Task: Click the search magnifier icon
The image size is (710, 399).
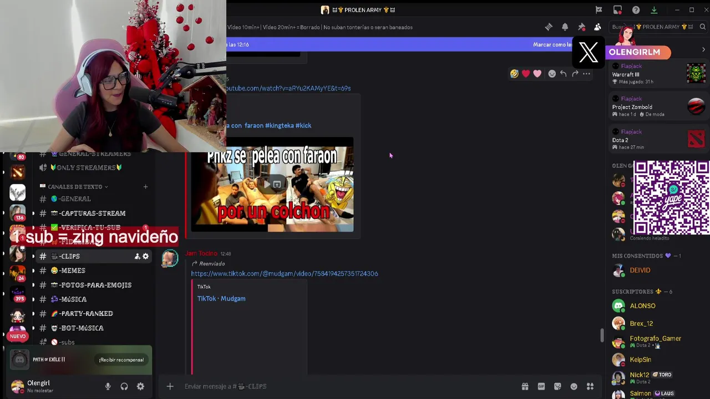Action: tap(702, 27)
